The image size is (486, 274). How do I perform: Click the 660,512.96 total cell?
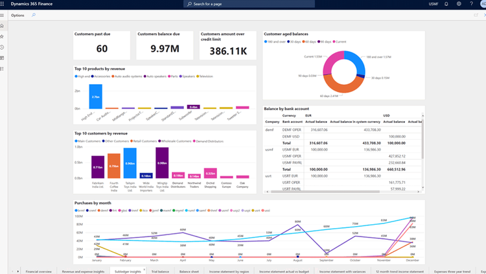(x=397, y=170)
